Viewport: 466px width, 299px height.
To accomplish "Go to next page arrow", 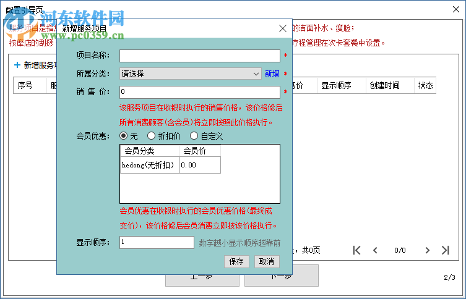I will pos(428,250).
